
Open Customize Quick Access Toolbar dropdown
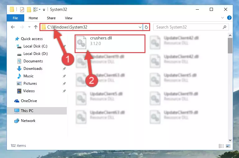[x=44, y=10]
